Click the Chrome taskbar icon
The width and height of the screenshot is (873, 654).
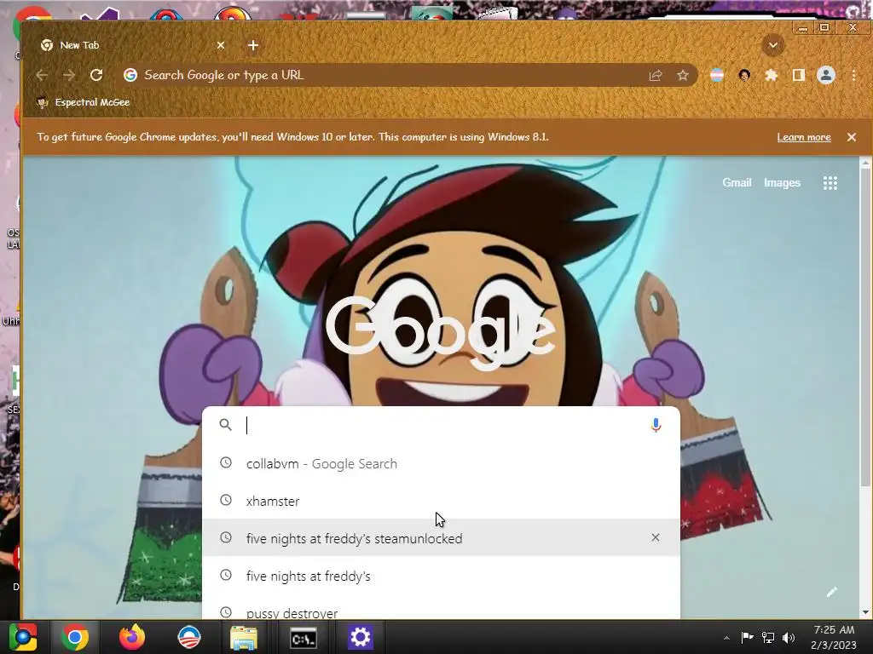[75, 637]
